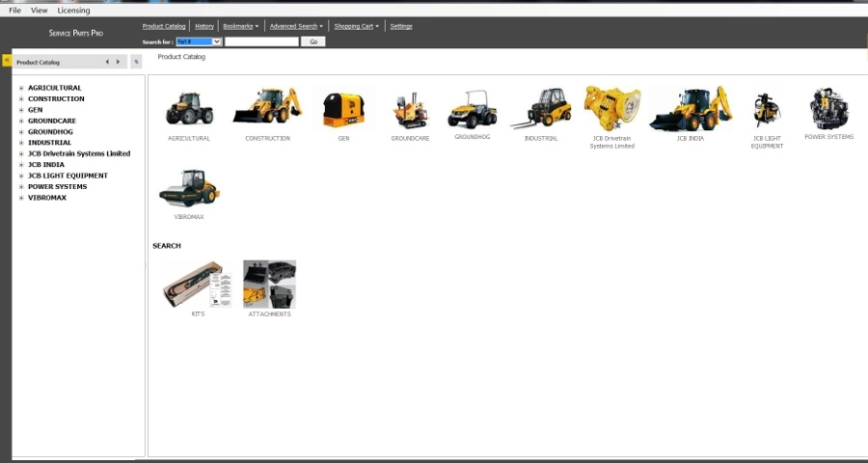Open the VIBROMAX roller image
Screen dimensions: 868x463
189,188
